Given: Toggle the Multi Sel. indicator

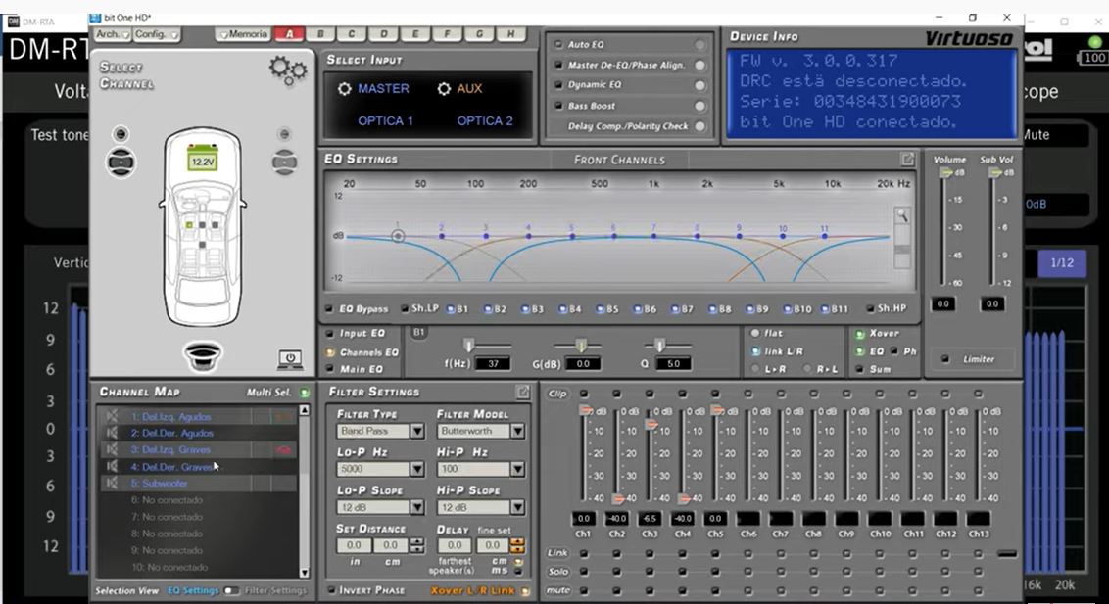Looking at the screenshot, I should 304,393.
